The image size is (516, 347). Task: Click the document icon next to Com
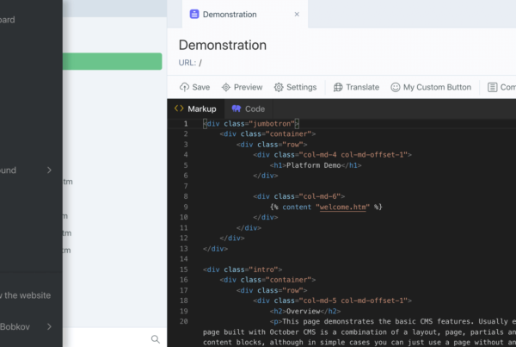tap(492, 87)
